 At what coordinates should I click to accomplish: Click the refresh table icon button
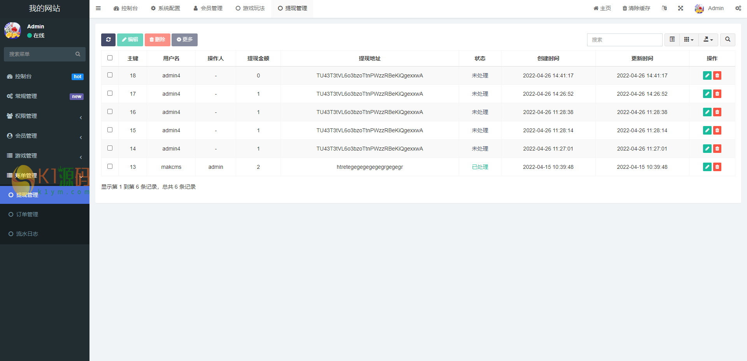(108, 40)
